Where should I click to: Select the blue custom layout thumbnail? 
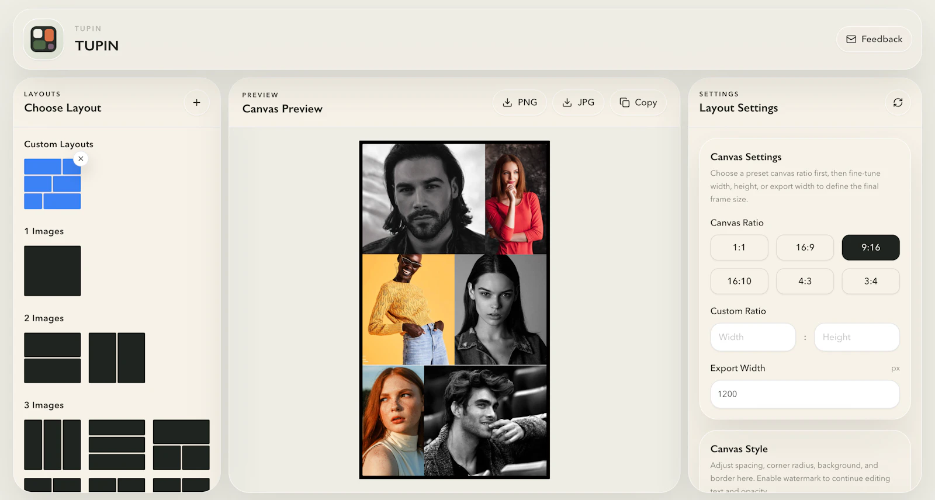click(x=53, y=184)
